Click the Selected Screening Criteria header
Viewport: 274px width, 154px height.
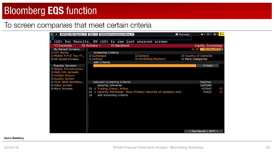pyautogui.click(x=112, y=82)
